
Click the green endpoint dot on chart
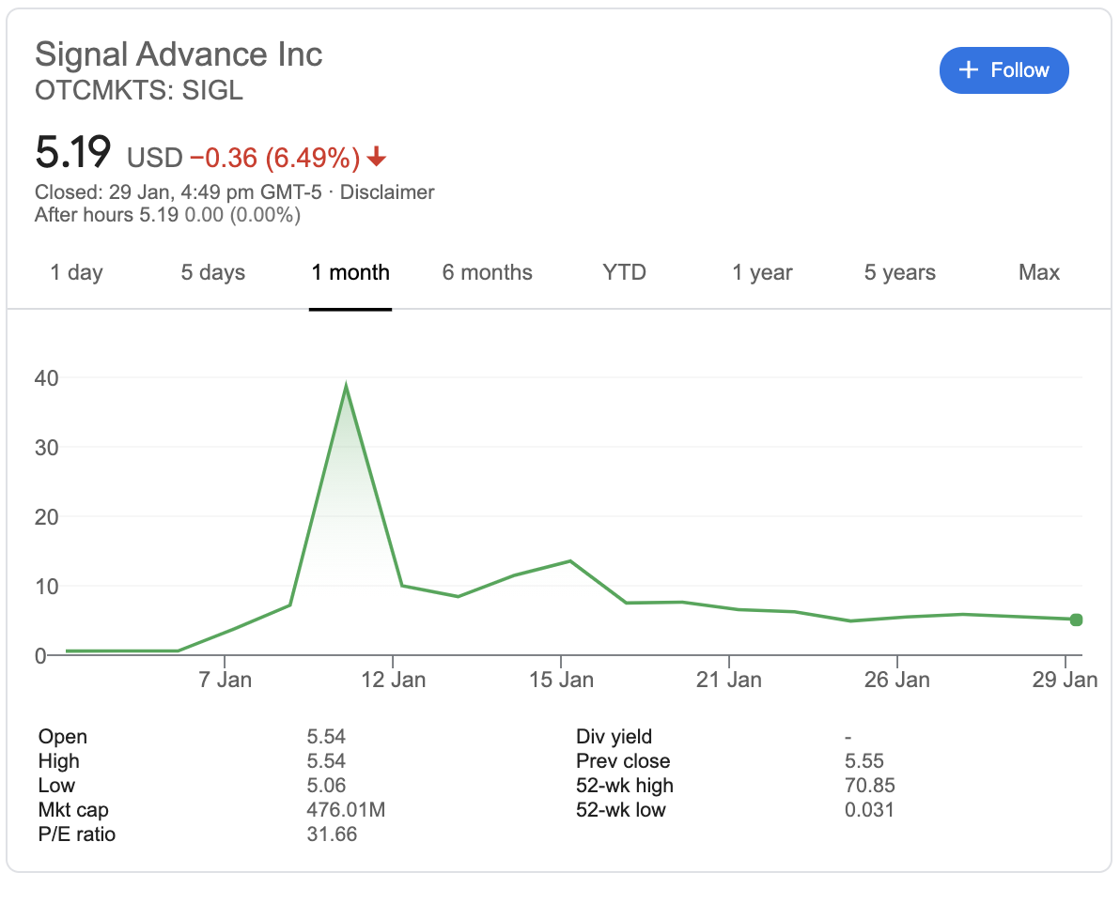1076,620
